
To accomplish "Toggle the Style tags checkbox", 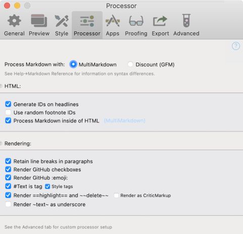I will [47, 186].
